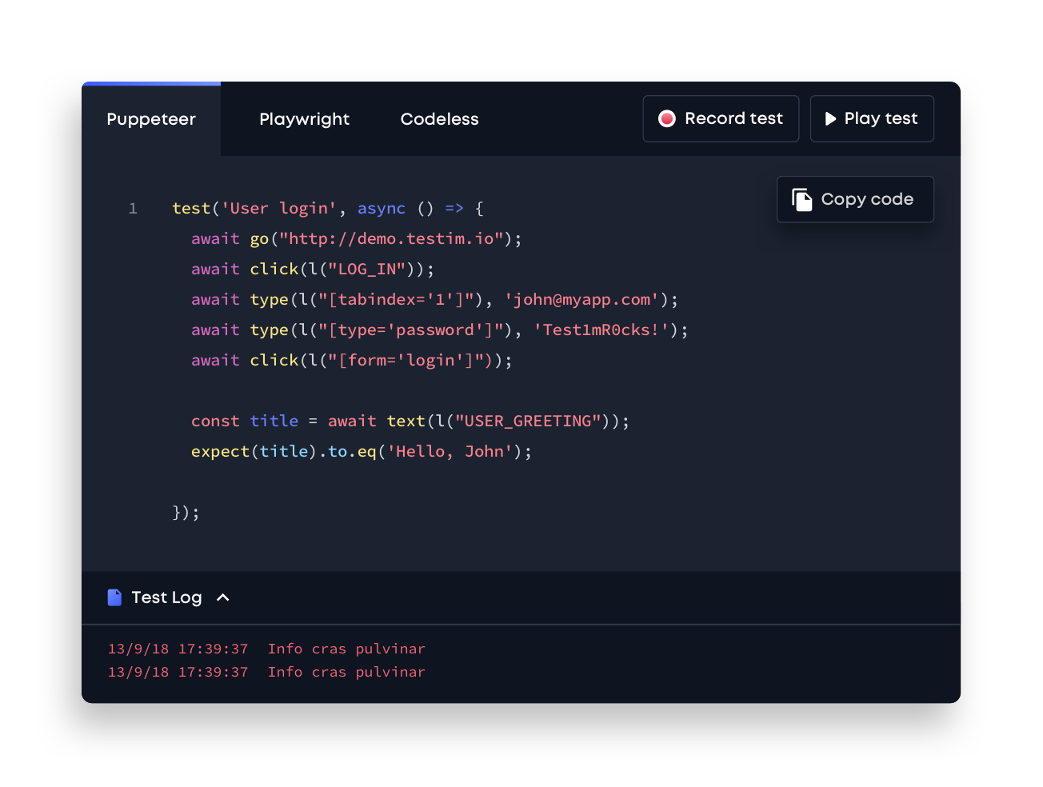Click the second log entry row
The image size is (1043, 787).
[x=266, y=672]
